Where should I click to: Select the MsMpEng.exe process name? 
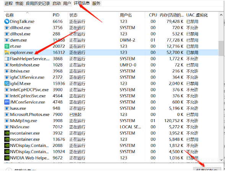point(24,121)
